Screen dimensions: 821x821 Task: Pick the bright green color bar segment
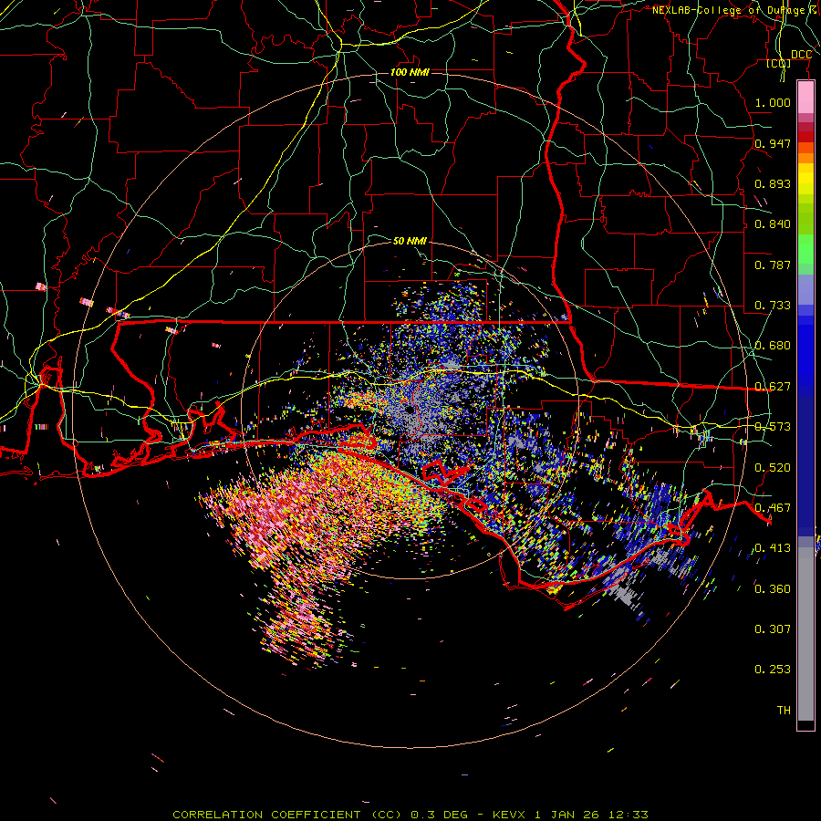coord(805,248)
